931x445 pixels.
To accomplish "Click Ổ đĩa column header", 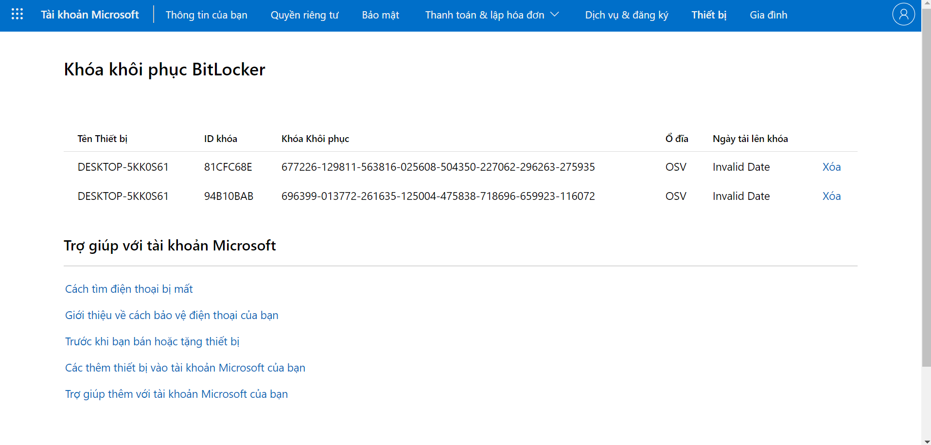I will coord(677,139).
